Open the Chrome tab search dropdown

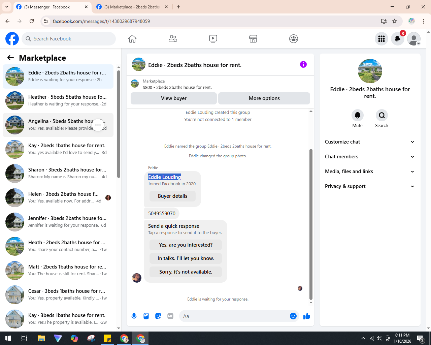(x=7, y=7)
